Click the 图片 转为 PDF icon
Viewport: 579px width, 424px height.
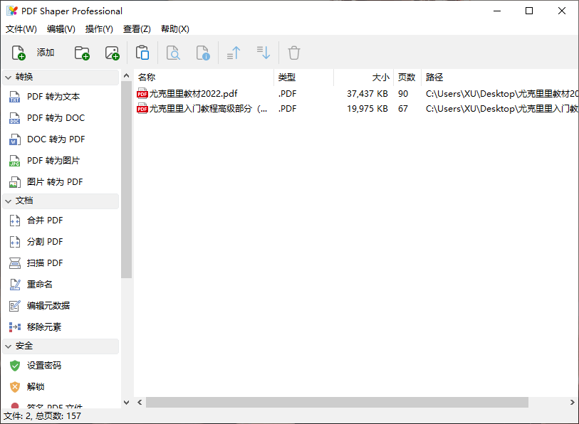(15, 182)
